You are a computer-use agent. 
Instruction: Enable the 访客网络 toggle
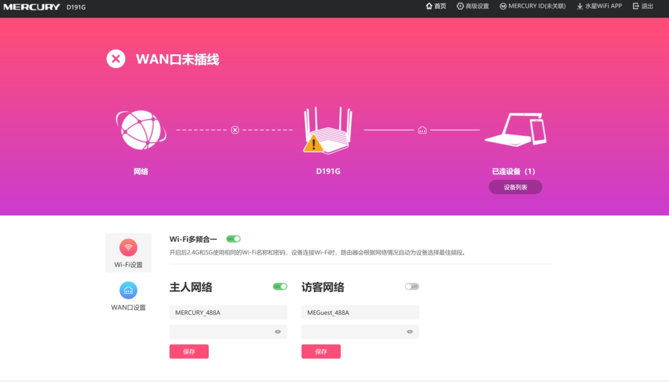411,287
